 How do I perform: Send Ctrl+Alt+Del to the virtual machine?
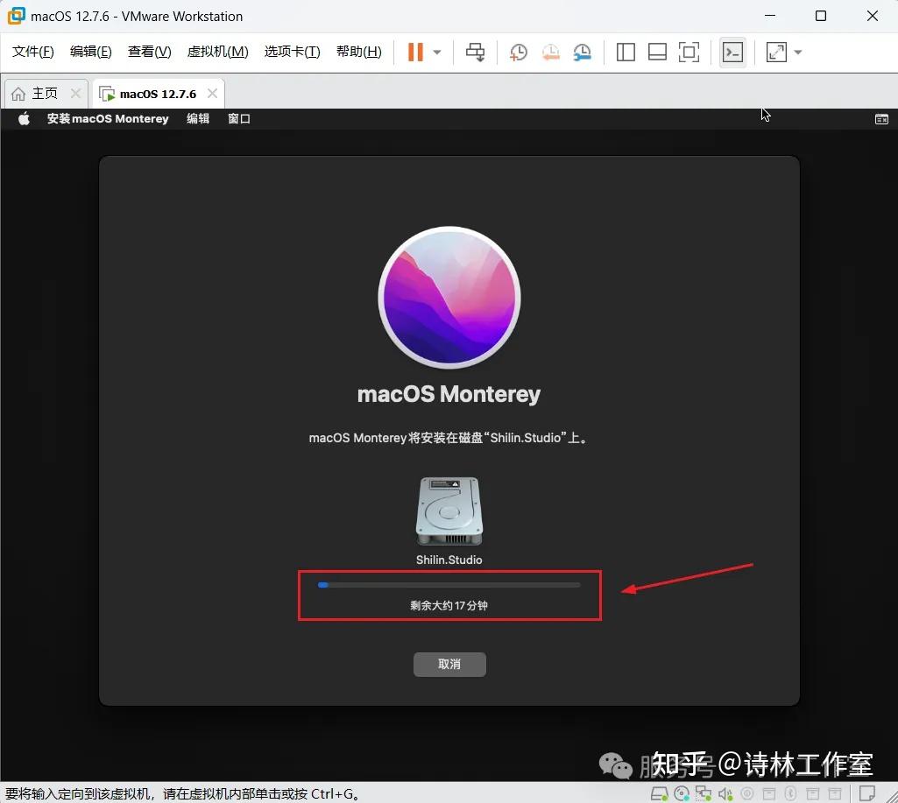click(x=475, y=52)
